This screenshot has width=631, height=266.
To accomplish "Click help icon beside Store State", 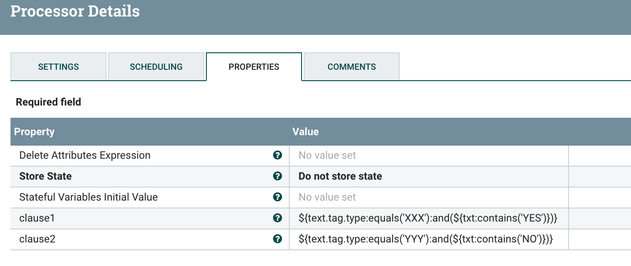I will [x=277, y=176].
